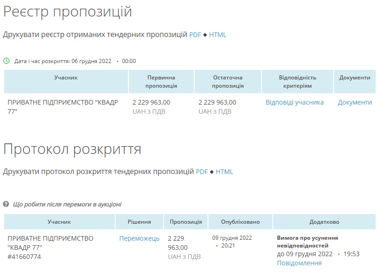Click 'Що робити після перемоги в аукціоні'
This screenshot has width=377, height=279.
tap(67, 204)
